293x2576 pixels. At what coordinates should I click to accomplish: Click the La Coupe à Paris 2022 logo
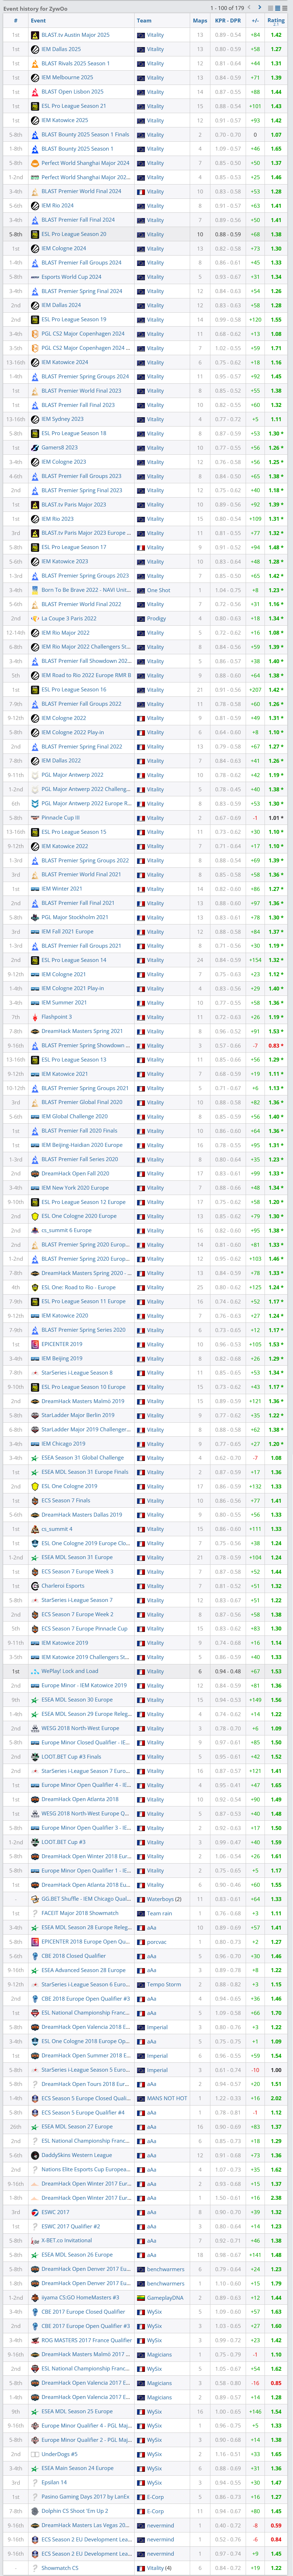[35, 619]
